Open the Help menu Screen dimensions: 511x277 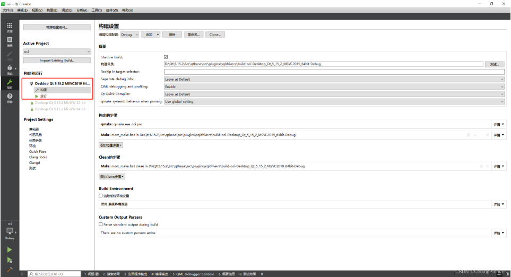127,11
